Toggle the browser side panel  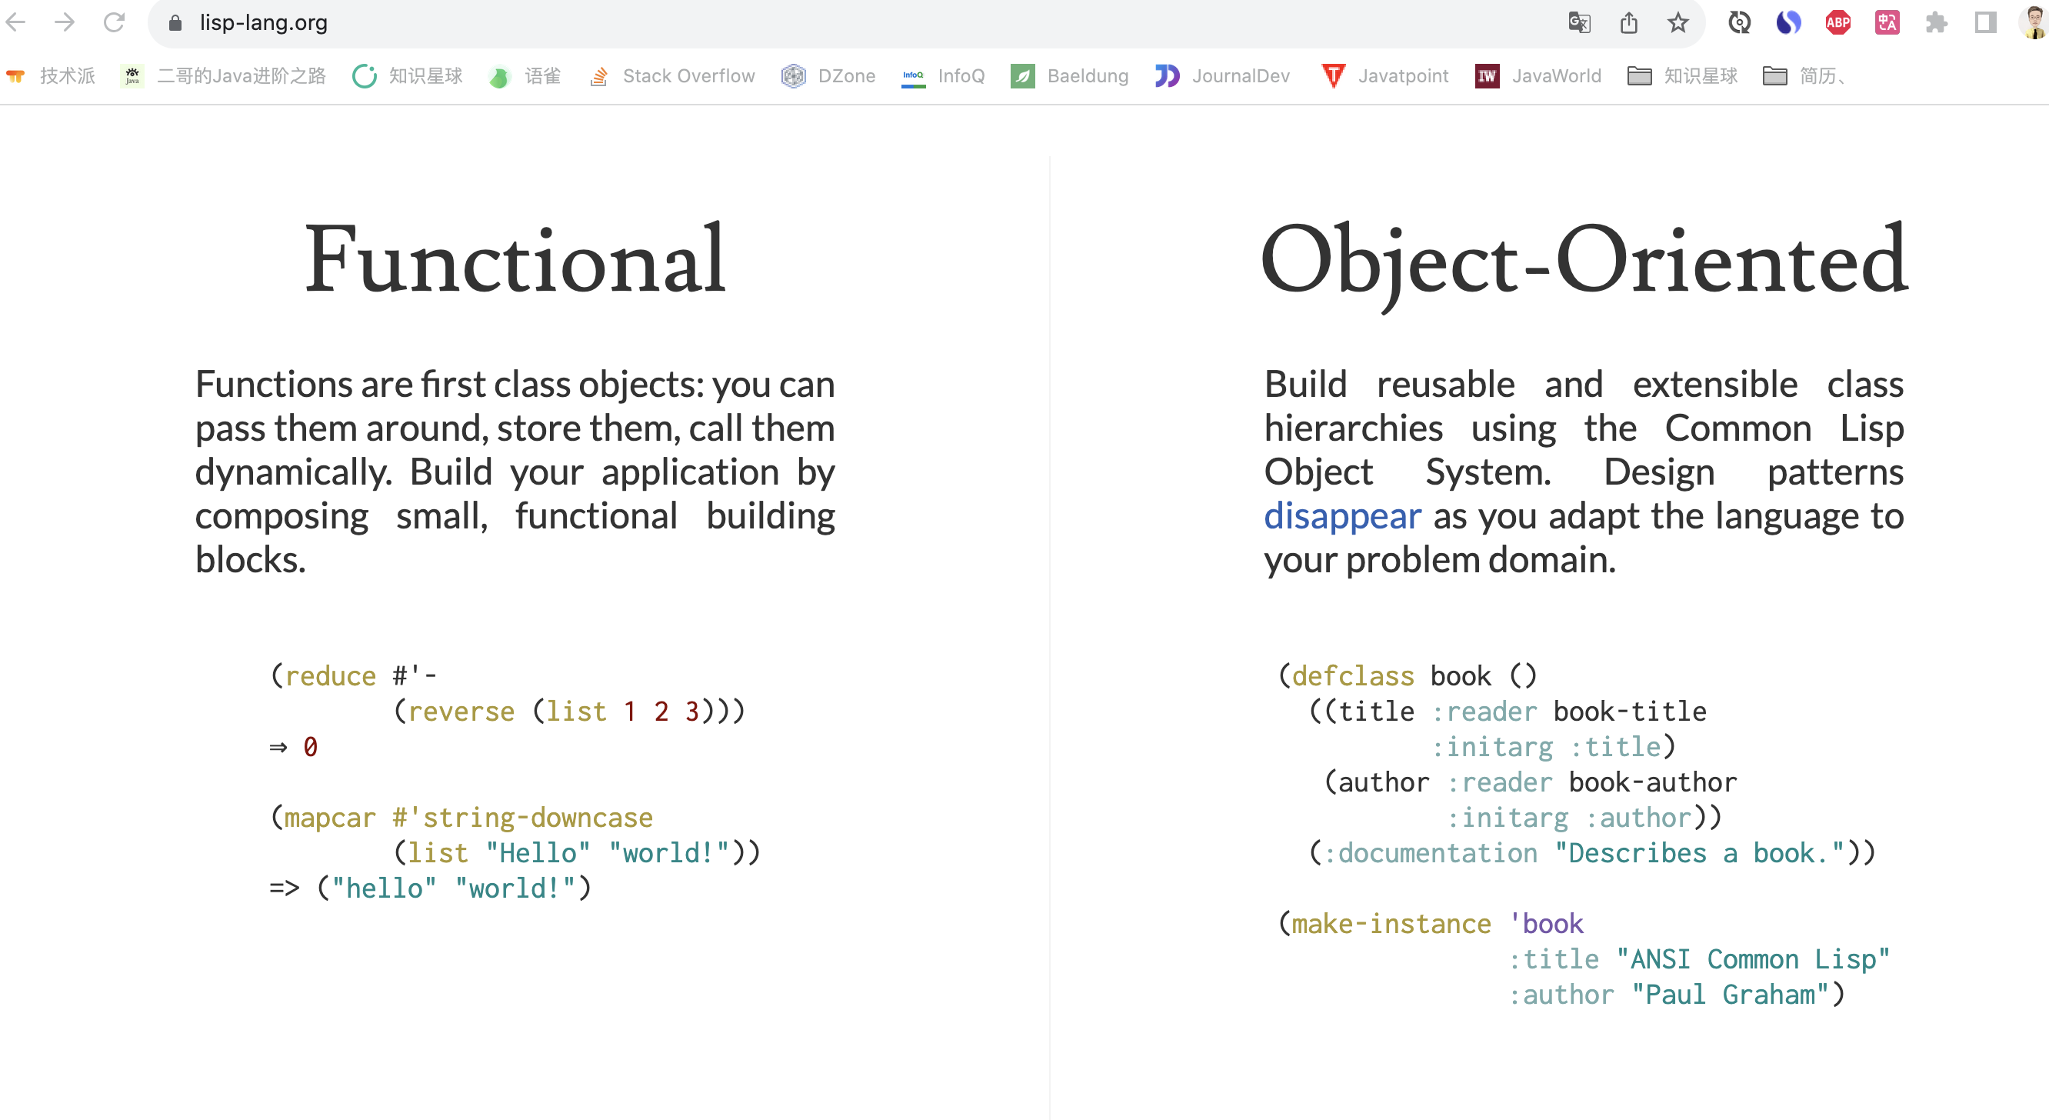1985,22
